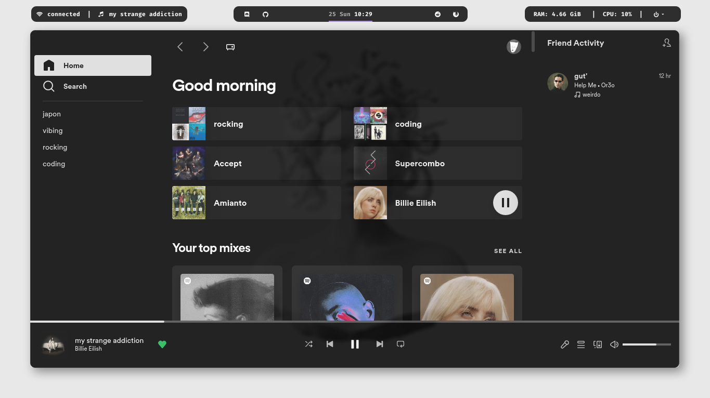Open the rocking card under Good morning
The image size is (710, 398).
click(256, 124)
